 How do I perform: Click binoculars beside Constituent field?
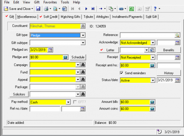click(83, 26)
